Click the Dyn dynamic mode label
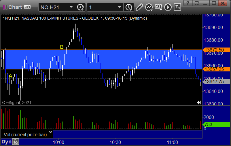231x146 pixels. (7, 142)
